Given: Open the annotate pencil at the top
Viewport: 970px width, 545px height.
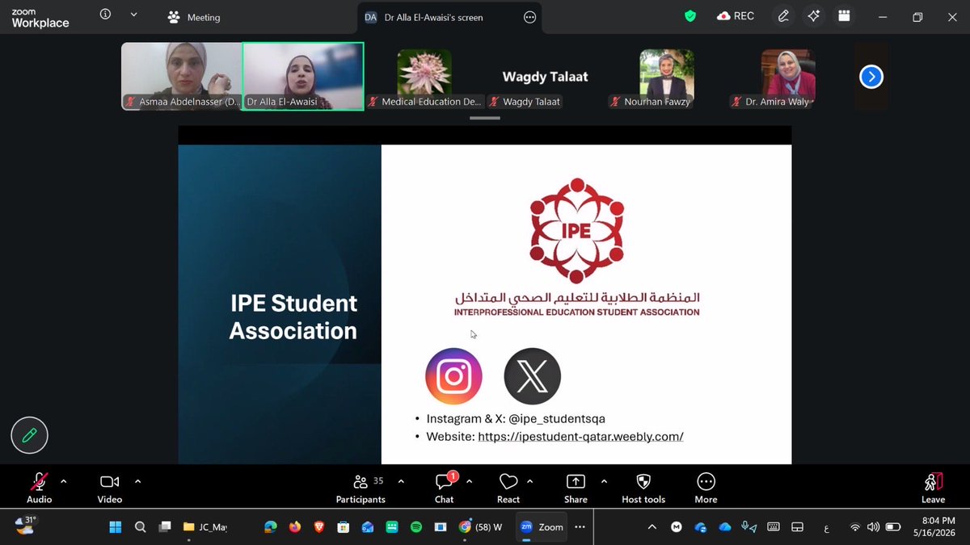Looking at the screenshot, I should [783, 16].
